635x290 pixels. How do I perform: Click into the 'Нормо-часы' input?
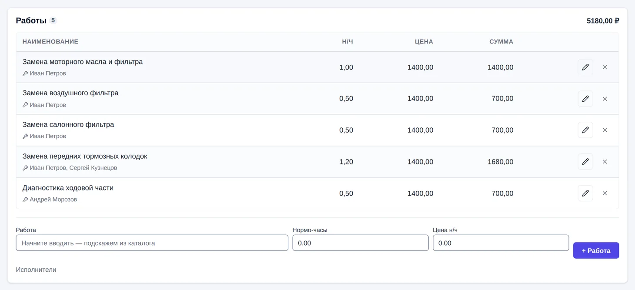(360, 243)
